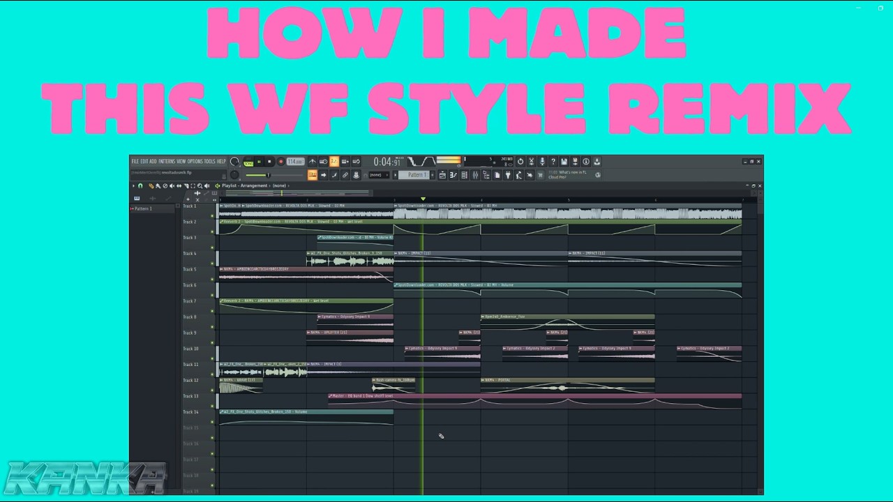Viewport: 893px width, 502px height.
Task: Open the OPTIONS menu
Action: 195,162
